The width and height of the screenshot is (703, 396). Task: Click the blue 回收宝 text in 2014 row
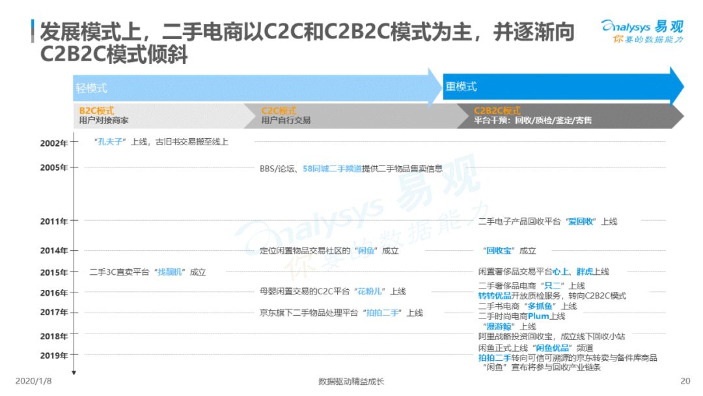tap(499, 251)
